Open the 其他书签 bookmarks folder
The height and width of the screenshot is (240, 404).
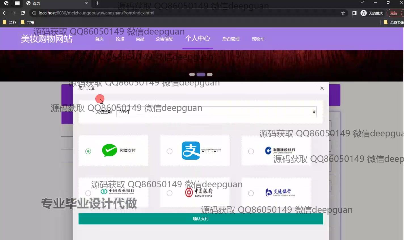(x=394, y=22)
